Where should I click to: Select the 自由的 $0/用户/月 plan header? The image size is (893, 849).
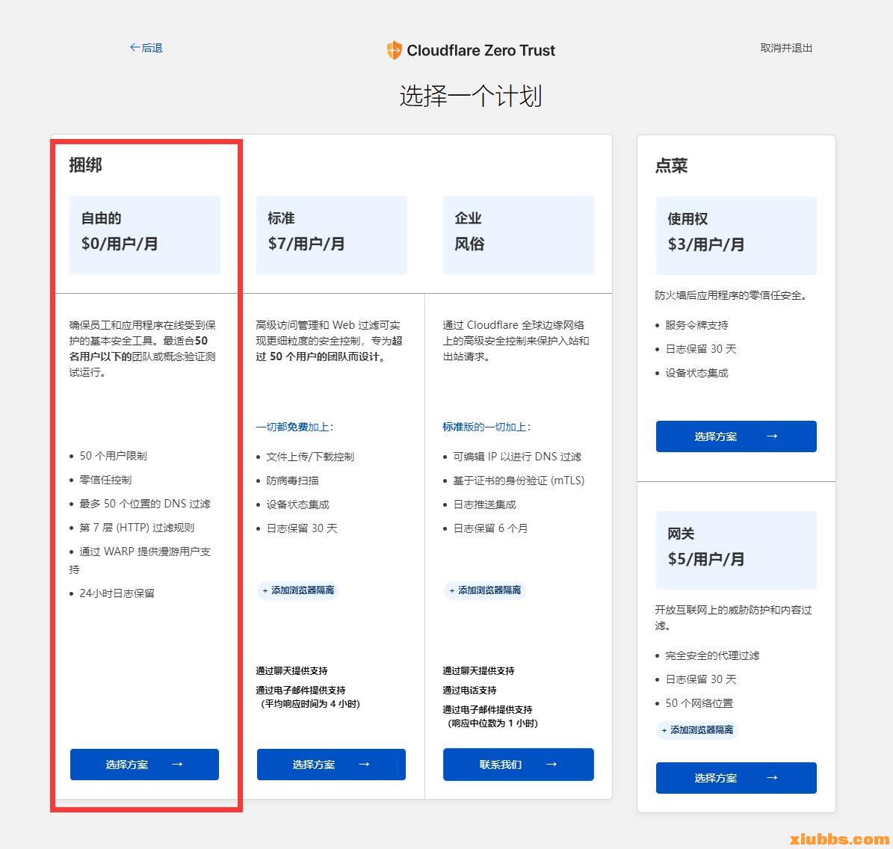[144, 235]
